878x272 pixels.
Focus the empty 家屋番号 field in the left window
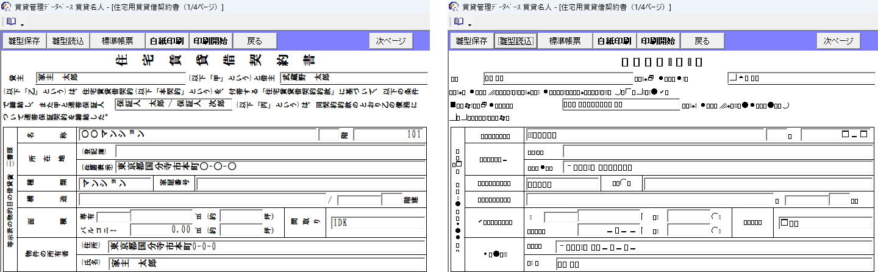tap(310, 184)
